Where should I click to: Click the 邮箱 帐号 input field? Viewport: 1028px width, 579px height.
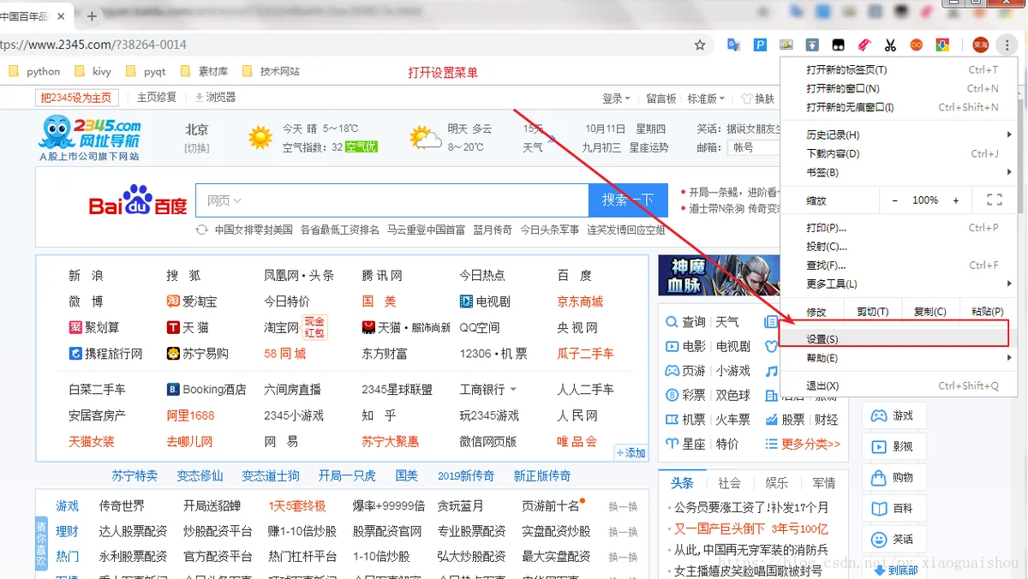[x=754, y=147]
